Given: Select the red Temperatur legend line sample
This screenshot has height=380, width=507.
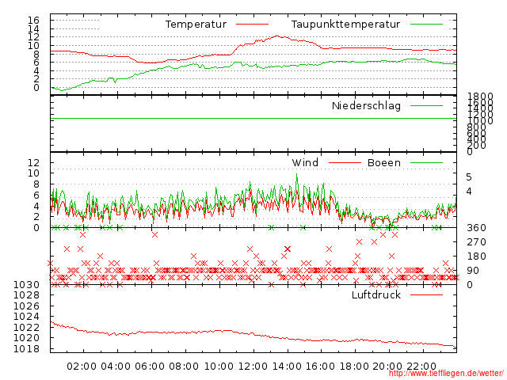Looking at the screenshot, I should 252,25.
